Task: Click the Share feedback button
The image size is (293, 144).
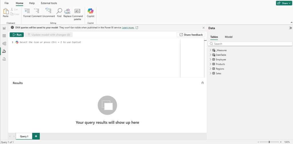Action: point(191,35)
